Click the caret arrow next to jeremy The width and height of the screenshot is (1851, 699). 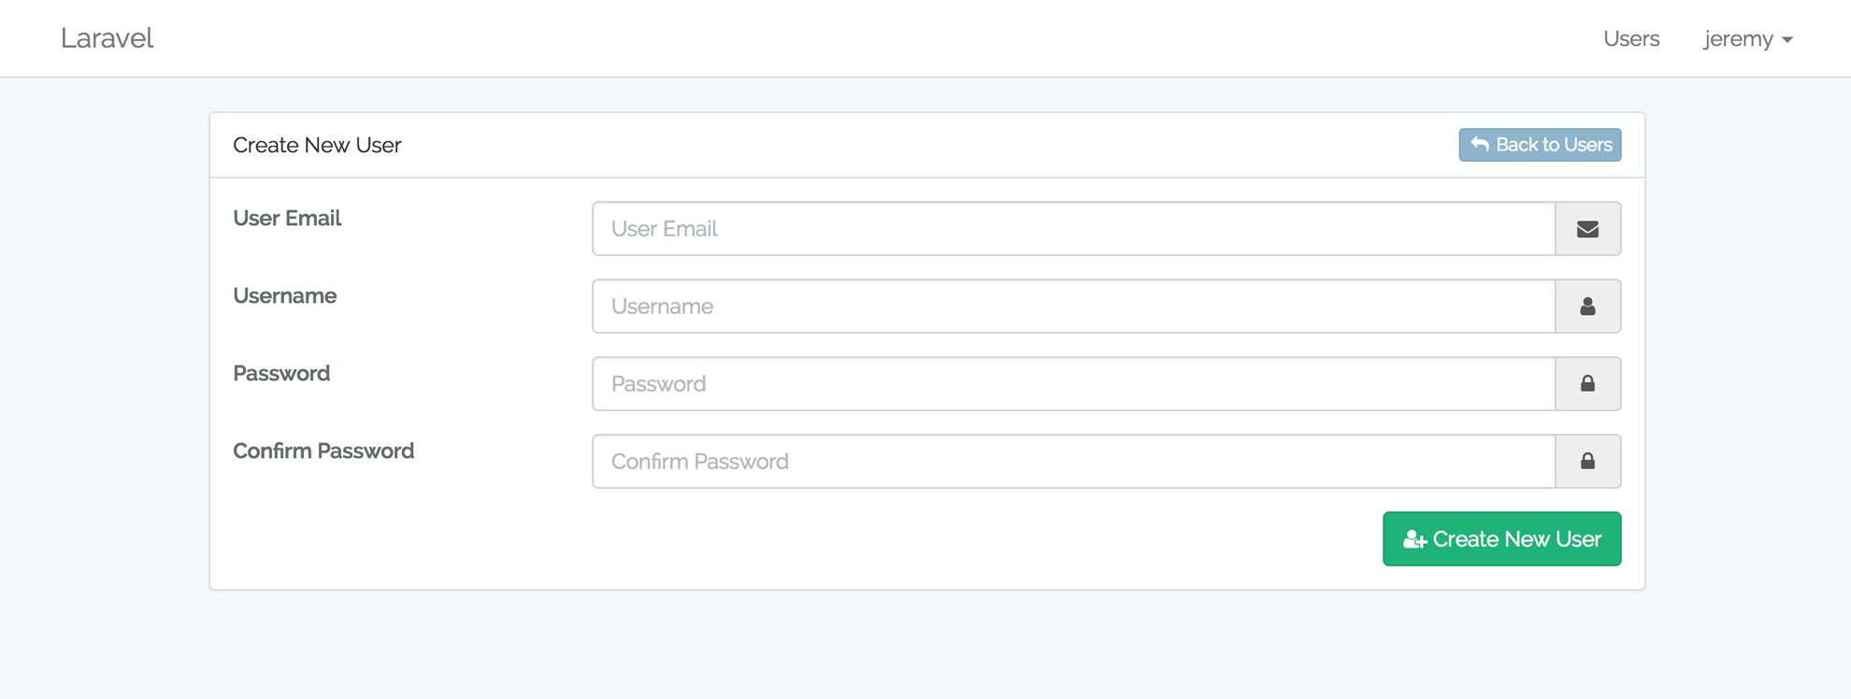point(1787,40)
